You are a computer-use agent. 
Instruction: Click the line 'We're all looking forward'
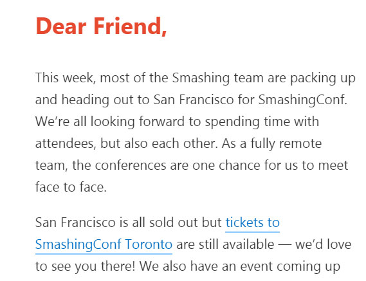pos(177,122)
